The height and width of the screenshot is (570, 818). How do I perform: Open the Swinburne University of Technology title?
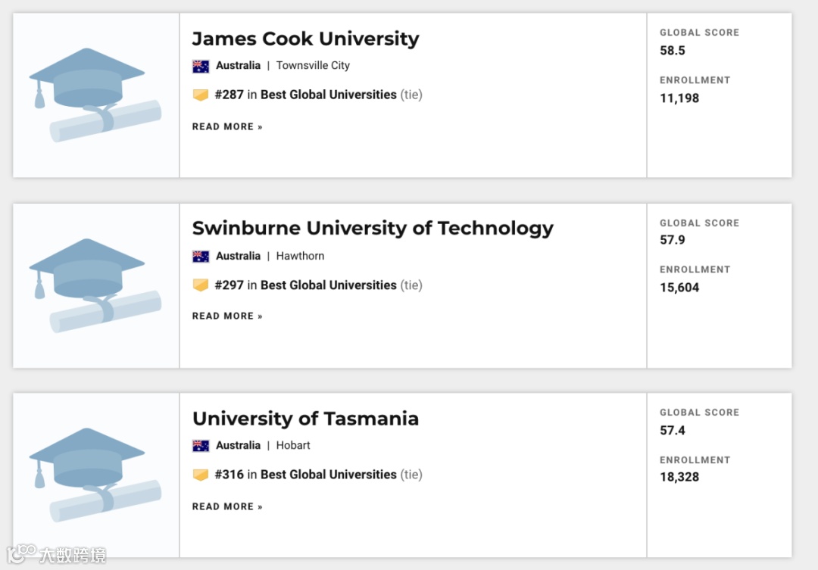point(373,229)
